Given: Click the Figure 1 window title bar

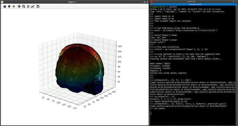Looking at the screenshot, I should click(x=72, y=2).
